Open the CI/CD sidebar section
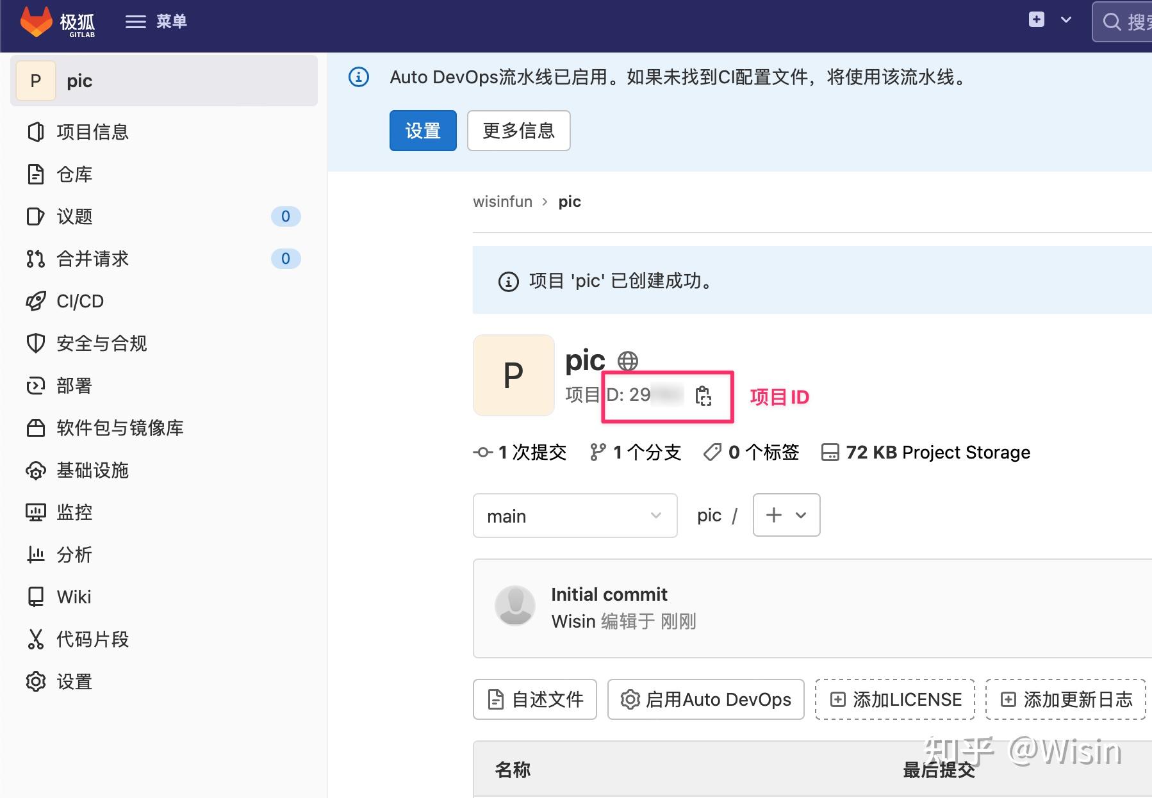The width and height of the screenshot is (1152, 798). point(79,301)
